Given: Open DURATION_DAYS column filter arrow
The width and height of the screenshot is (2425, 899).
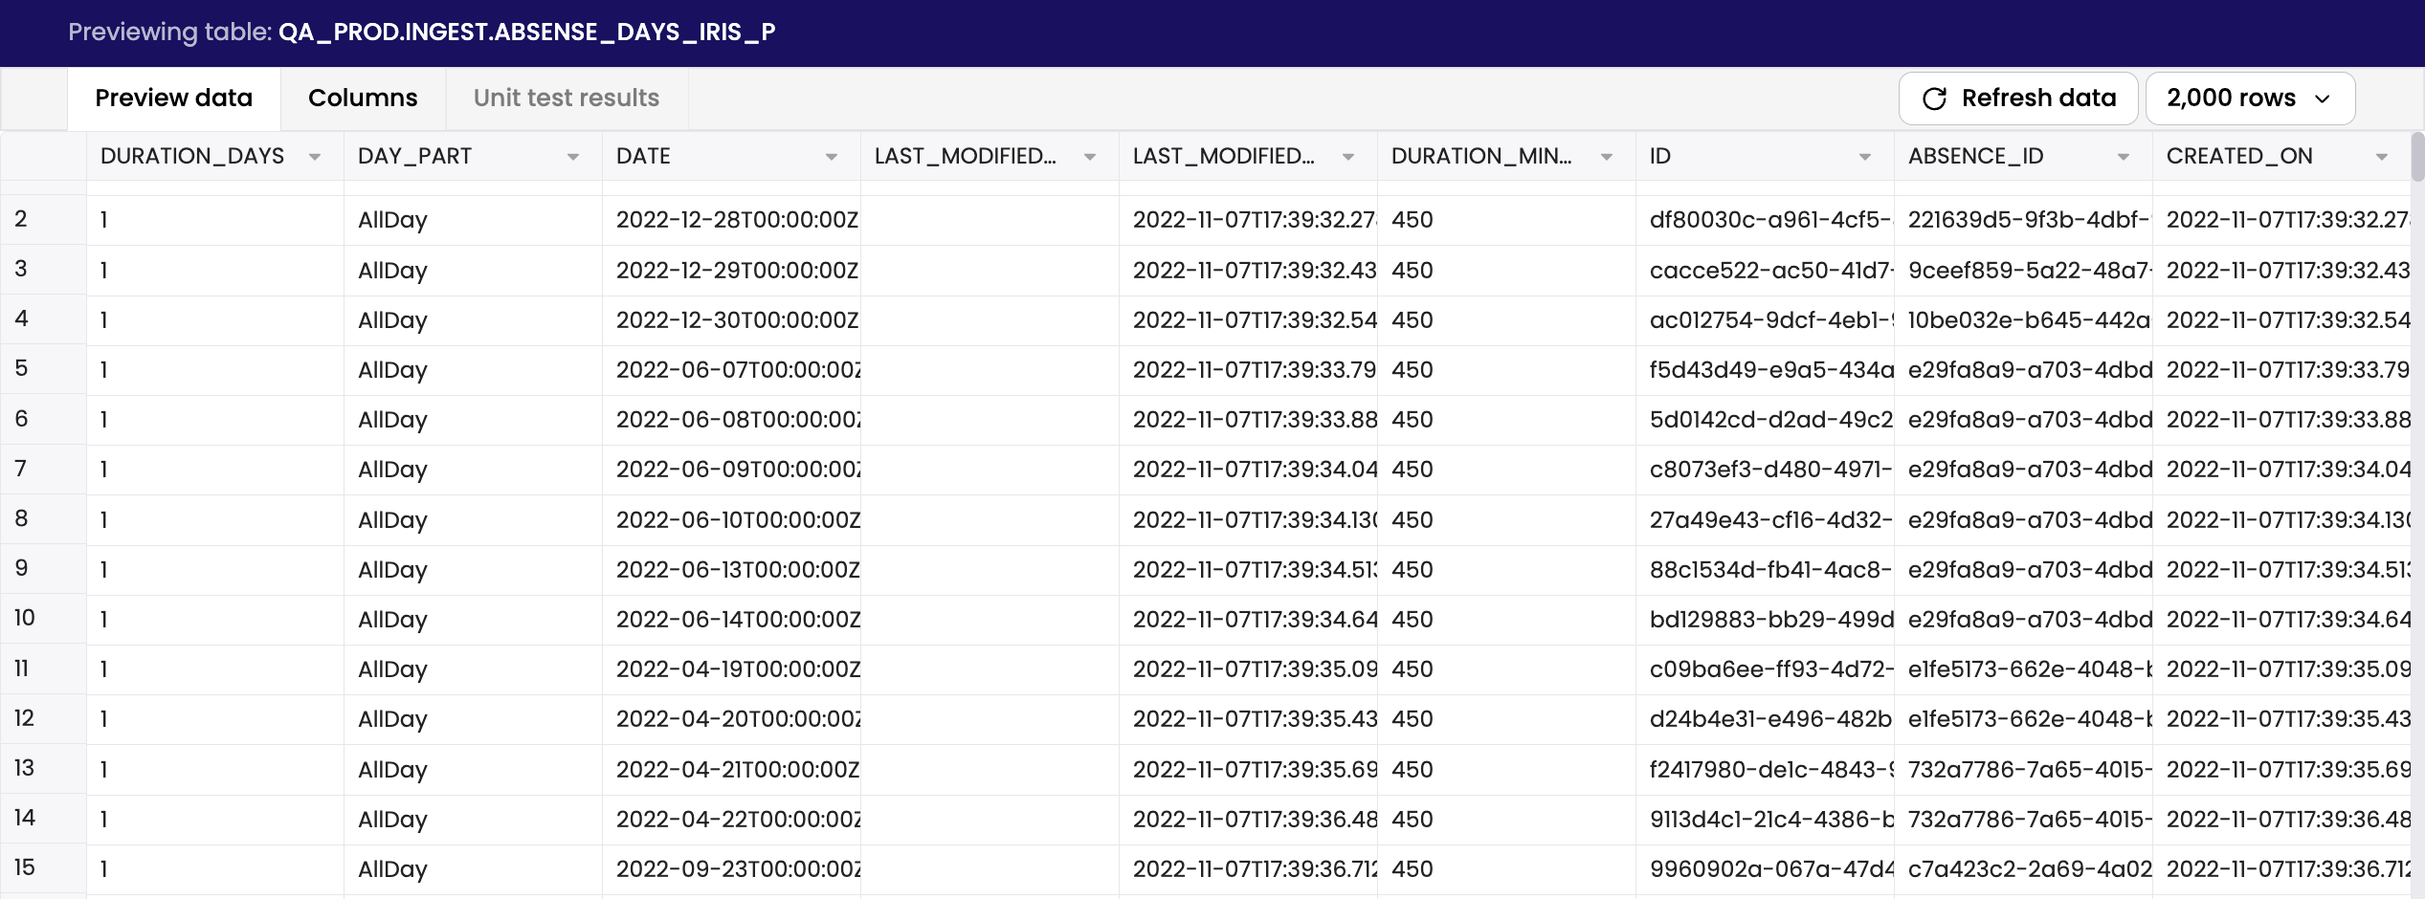Looking at the screenshot, I should [315, 157].
